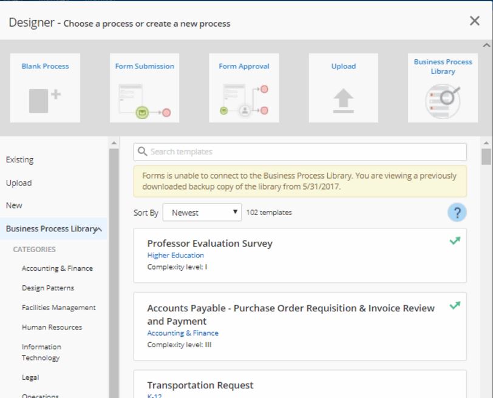Switch to the Existing tab
The width and height of the screenshot is (493, 398).
pyautogui.click(x=19, y=160)
